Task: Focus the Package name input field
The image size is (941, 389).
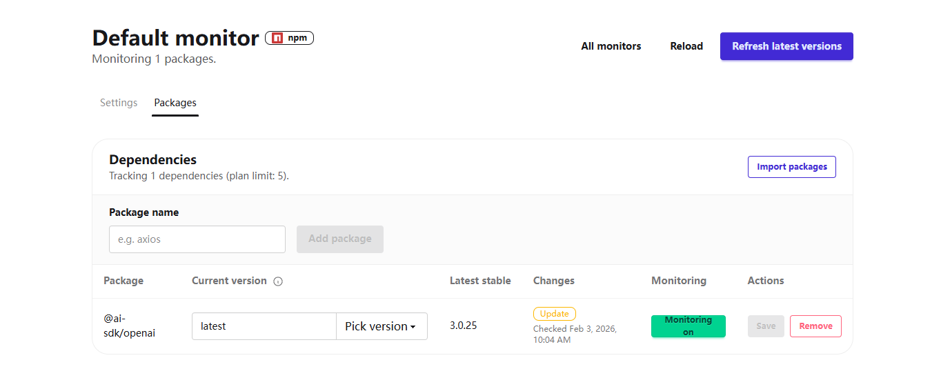Action: (x=197, y=239)
